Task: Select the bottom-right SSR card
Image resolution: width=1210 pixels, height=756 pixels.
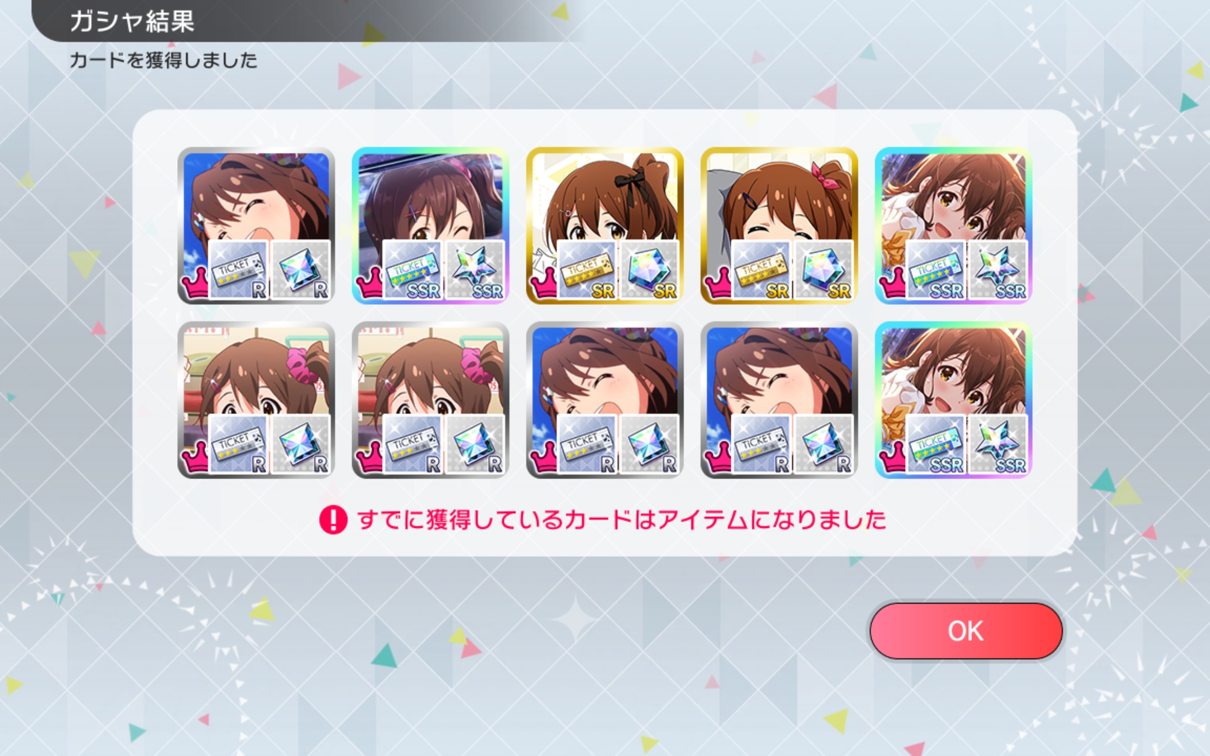Action: (953, 400)
